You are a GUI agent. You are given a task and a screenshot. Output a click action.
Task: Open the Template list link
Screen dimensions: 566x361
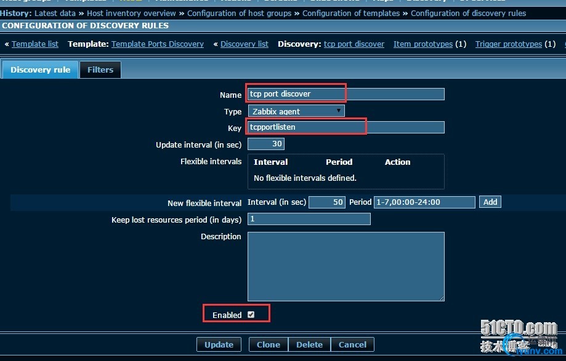click(34, 44)
